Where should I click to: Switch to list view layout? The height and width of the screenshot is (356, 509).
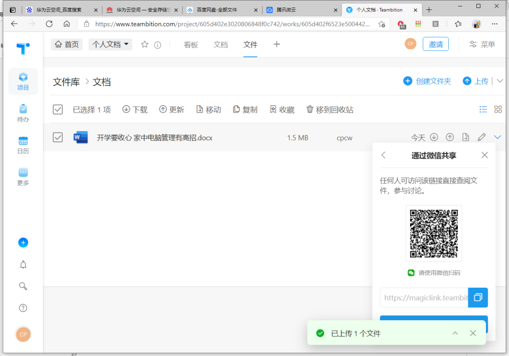[483, 109]
